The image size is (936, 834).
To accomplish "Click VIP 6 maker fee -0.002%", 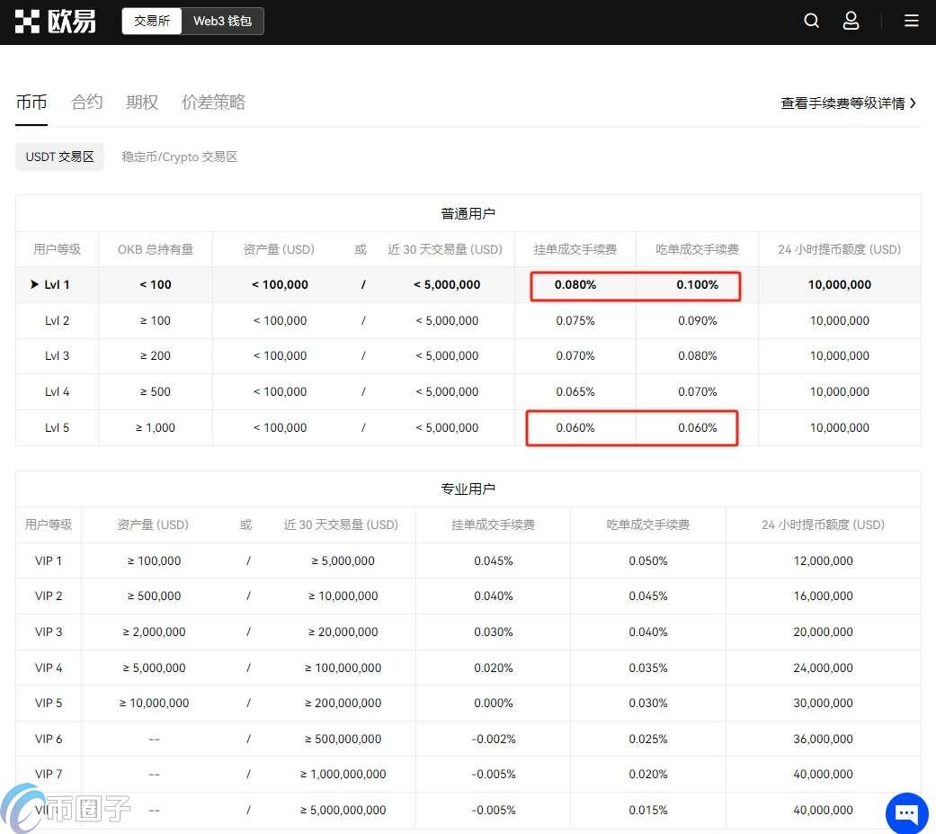I will [493, 739].
